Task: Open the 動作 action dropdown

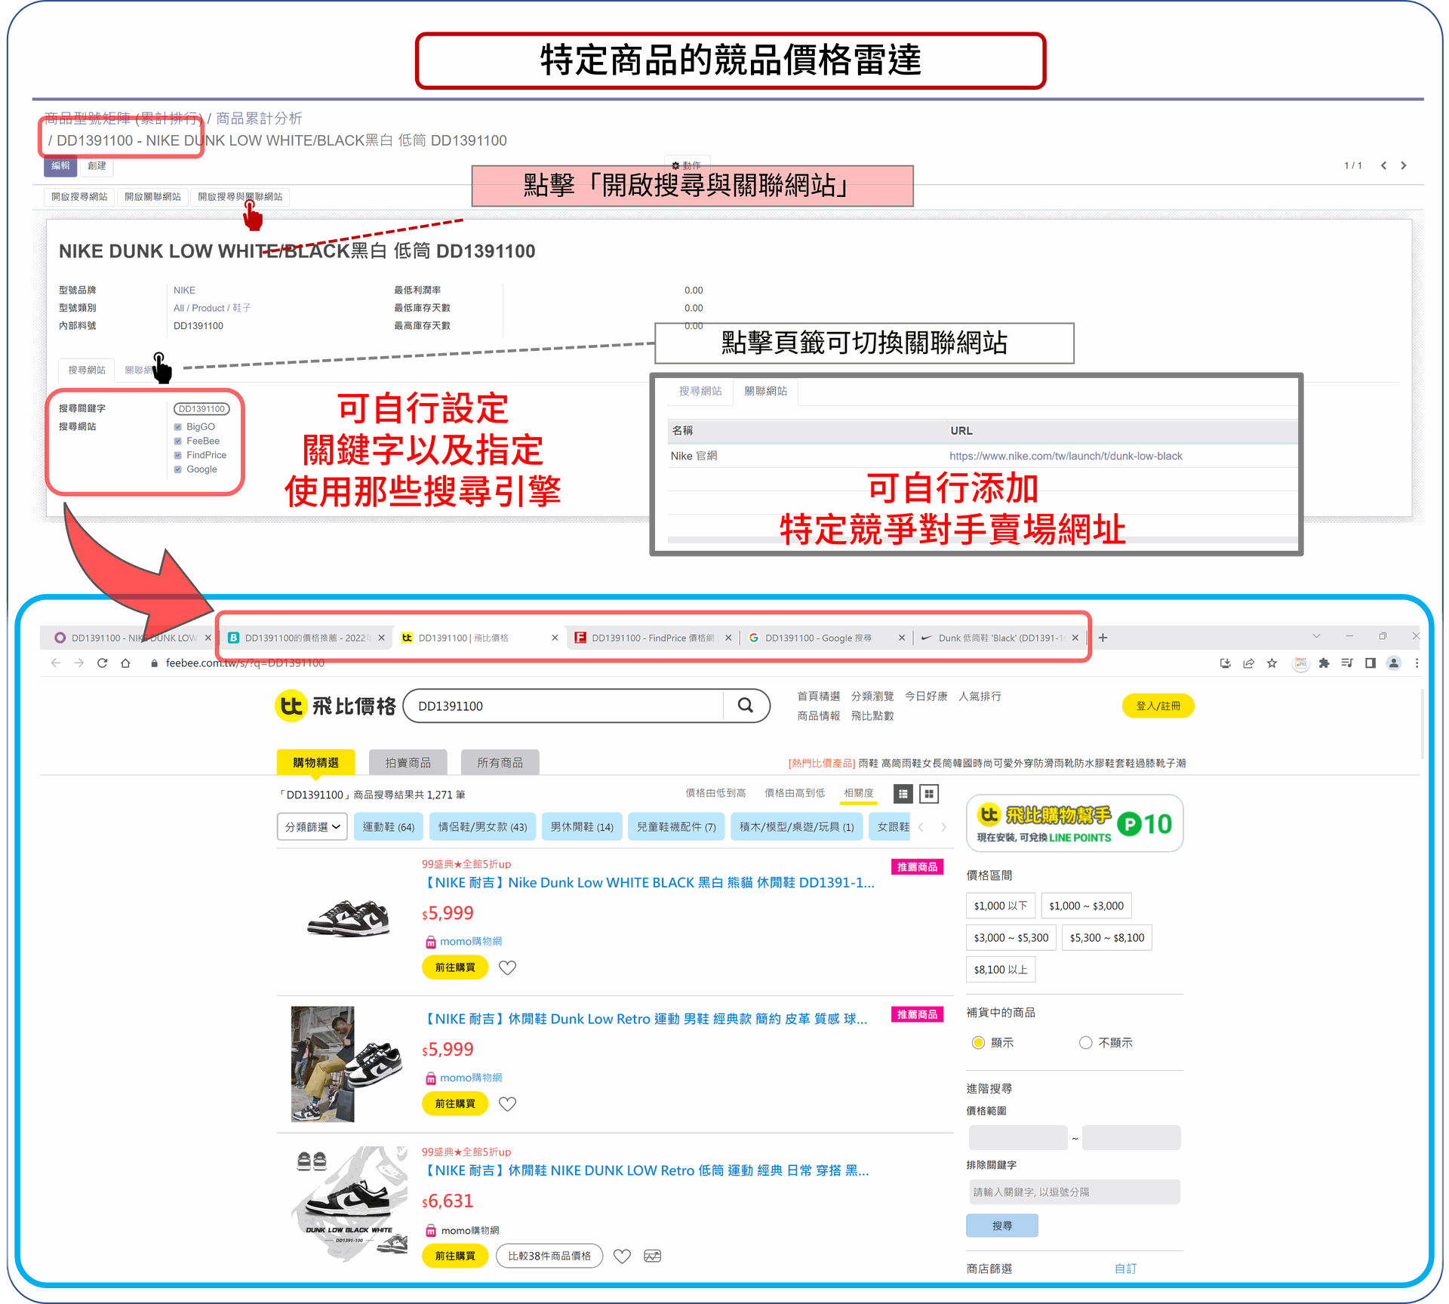Action: (x=686, y=165)
